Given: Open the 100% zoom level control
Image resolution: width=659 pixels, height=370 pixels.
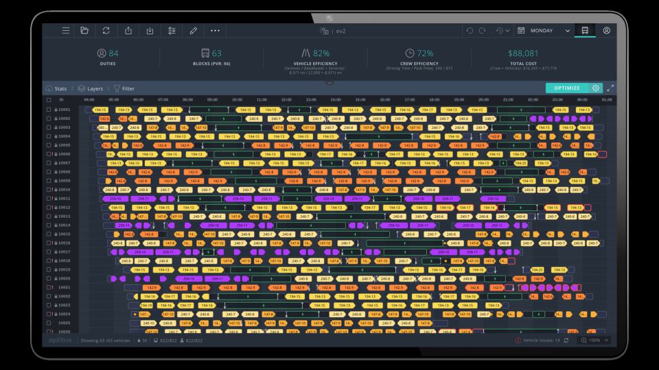Looking at the screenshot, I should [x=590, y=340].
